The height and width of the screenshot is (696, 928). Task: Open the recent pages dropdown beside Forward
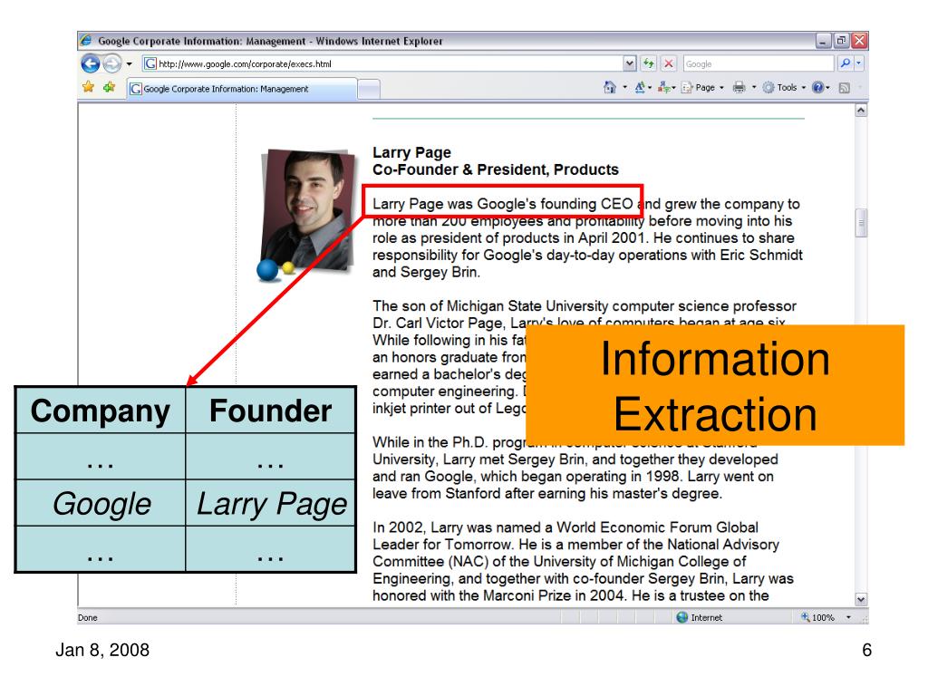(129, 64)
